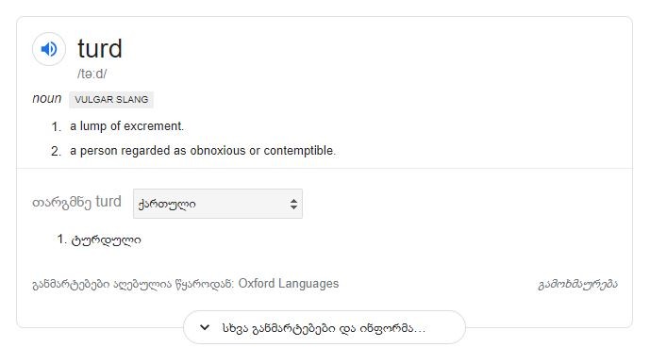This screenshot has height=347, width=650.
Task: Click the noun part-of-speech label
Action: coord(47,99)
